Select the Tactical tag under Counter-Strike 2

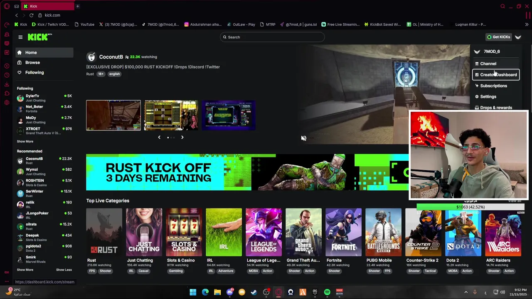coord(430,271)
